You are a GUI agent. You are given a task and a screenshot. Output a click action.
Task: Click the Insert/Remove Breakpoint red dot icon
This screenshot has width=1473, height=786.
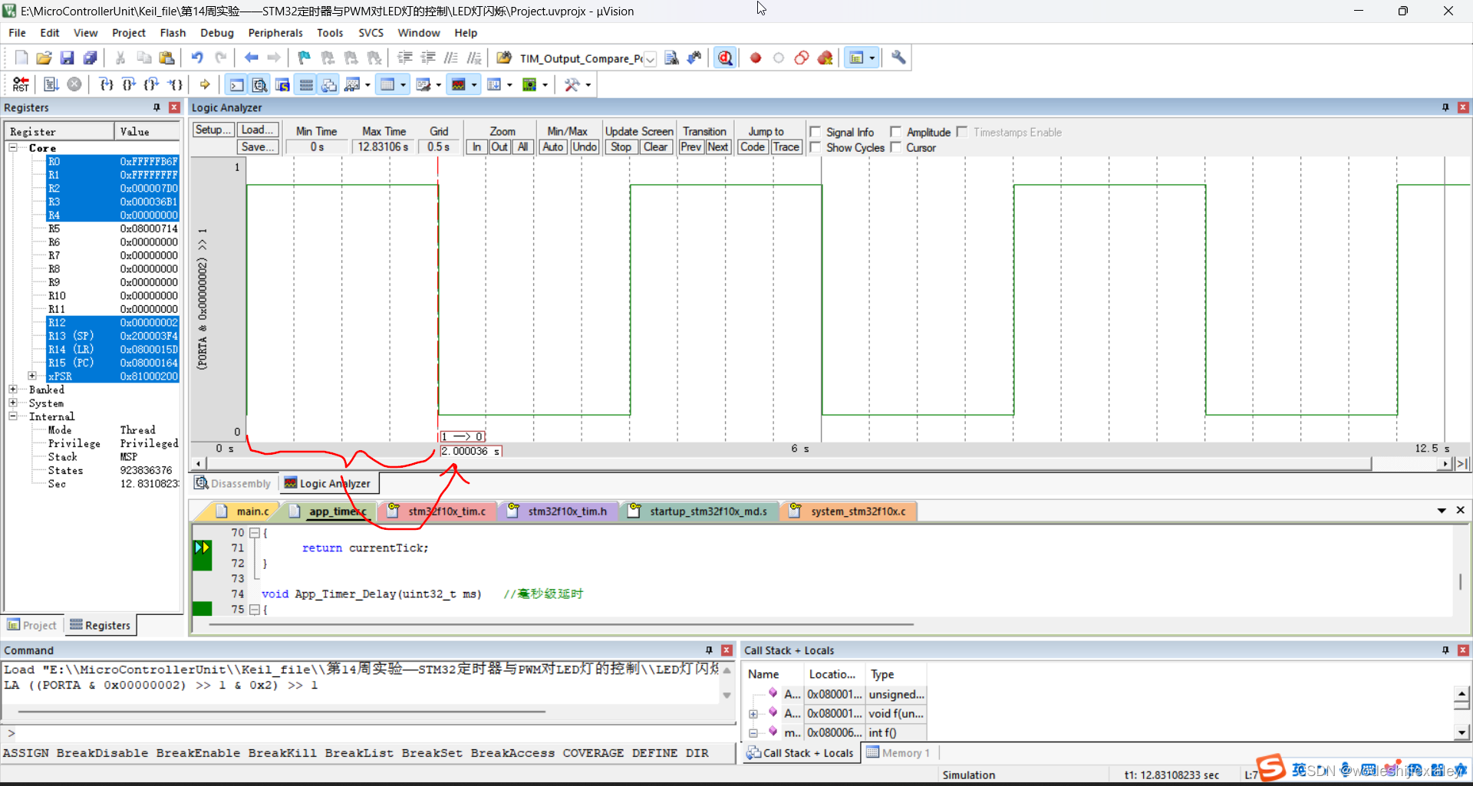756,58
